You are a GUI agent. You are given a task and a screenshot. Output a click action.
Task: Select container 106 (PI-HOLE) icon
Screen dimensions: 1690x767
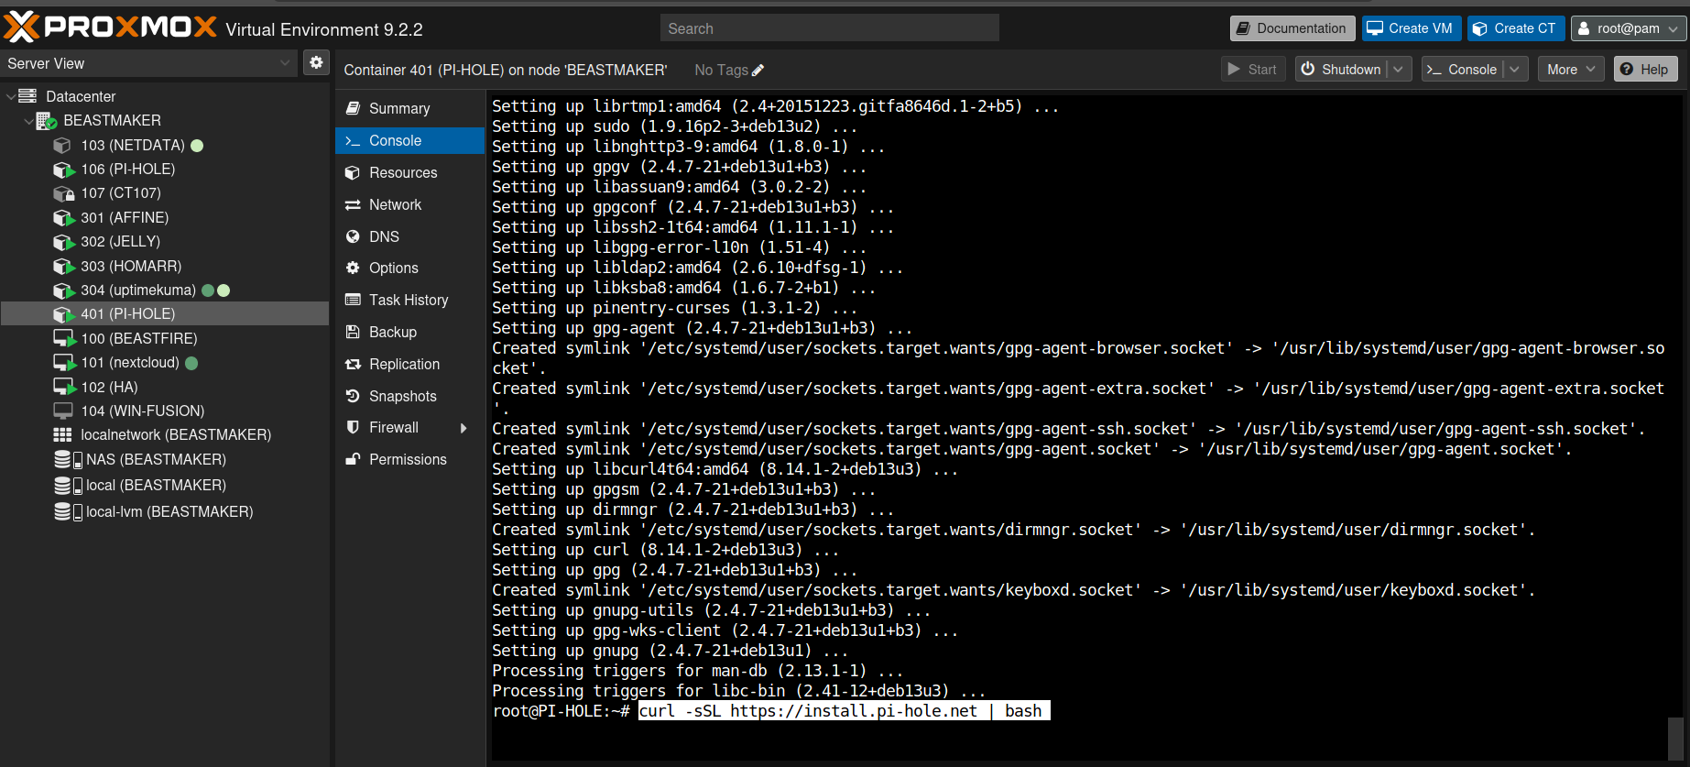63,170
